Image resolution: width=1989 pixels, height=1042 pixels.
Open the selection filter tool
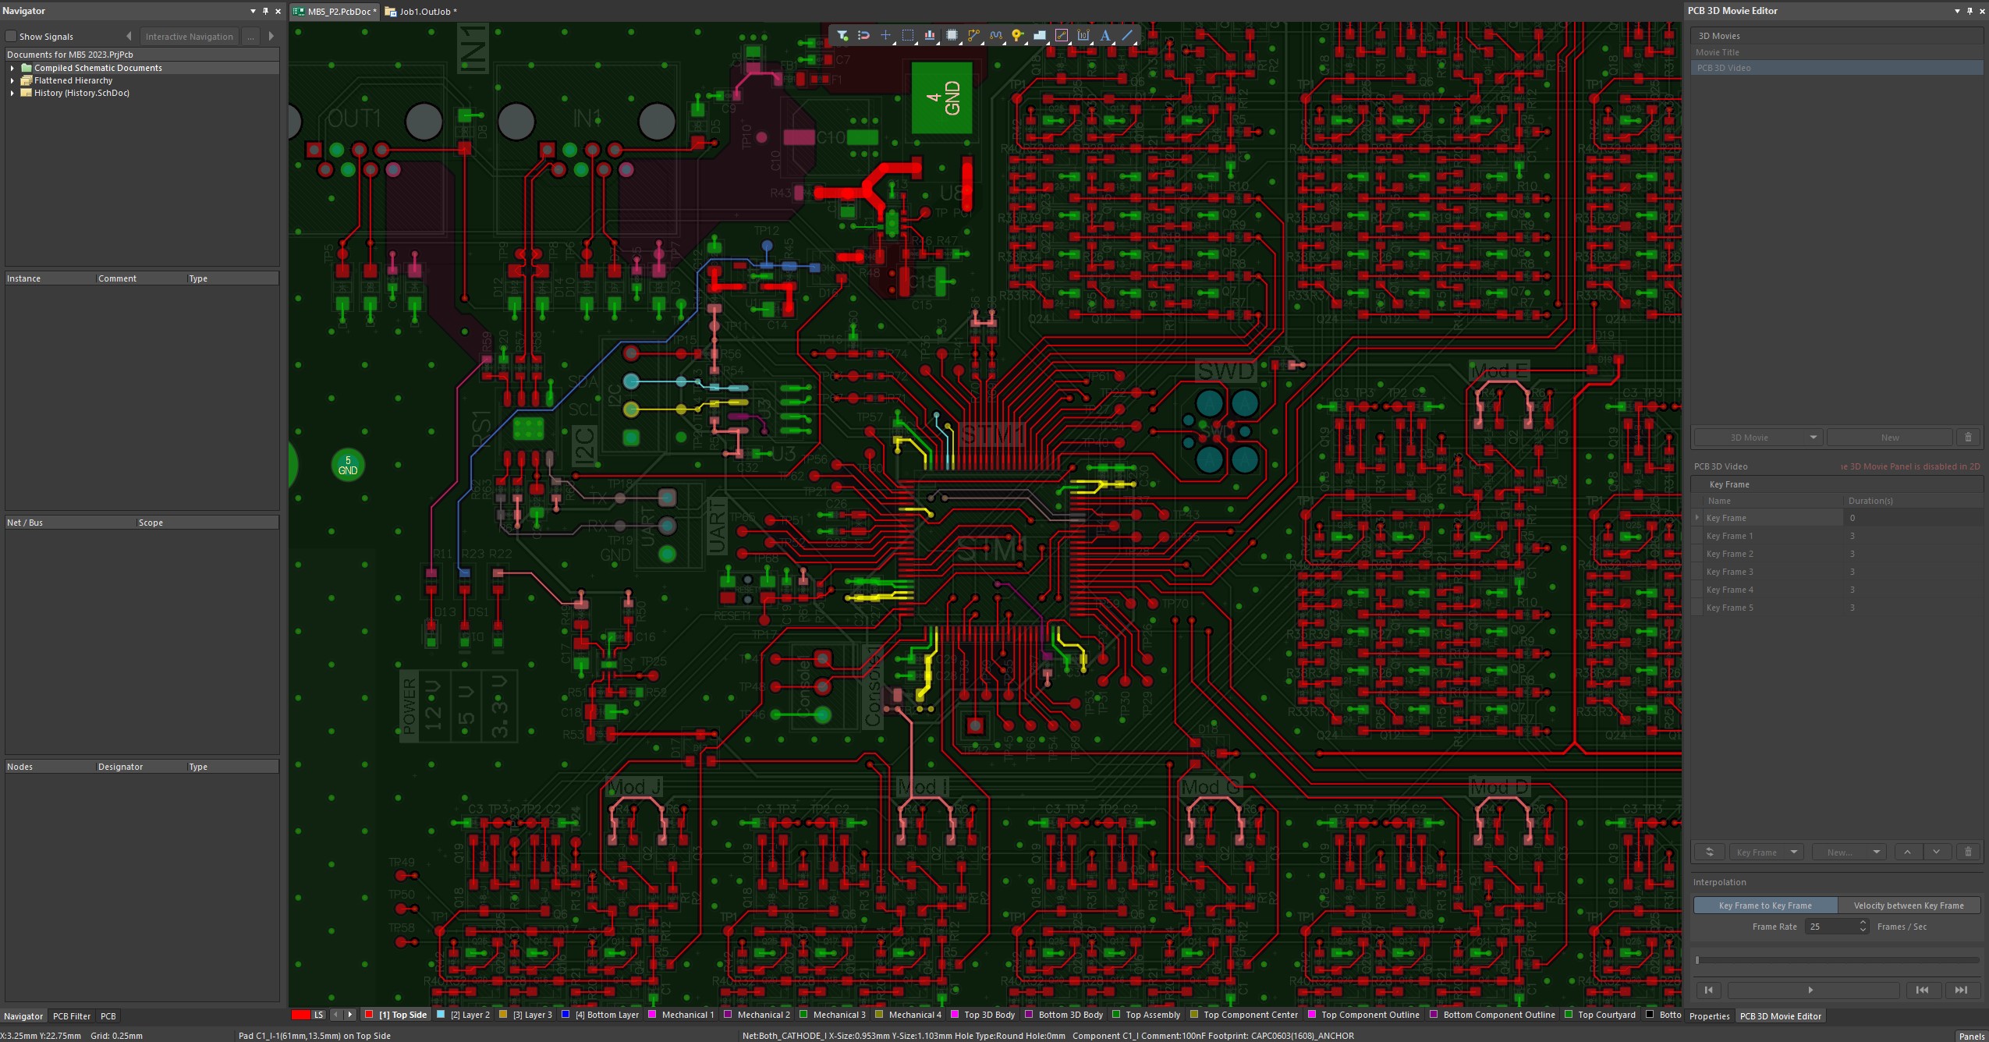842,35
